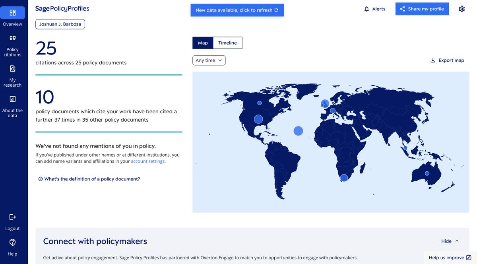Click the Alerts label
Screen dimensions: 477x264
click(379, 9)
